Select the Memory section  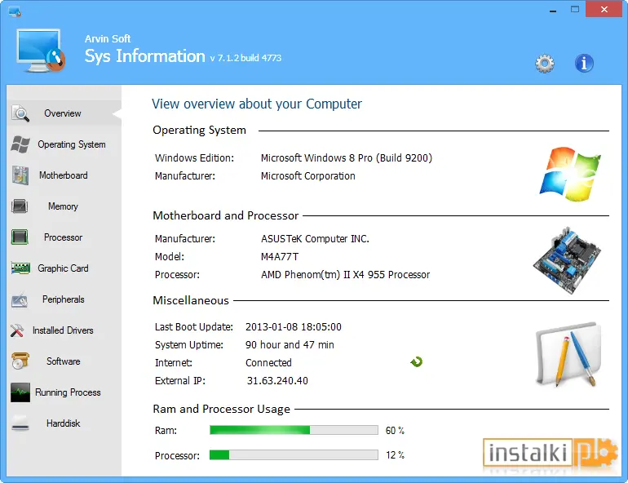tap(63, 206)
